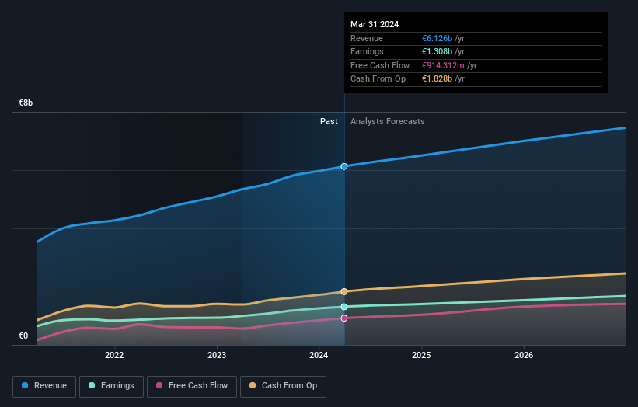
Task: Select the 2023 x-axis label
Action: (x=217, y=355)
